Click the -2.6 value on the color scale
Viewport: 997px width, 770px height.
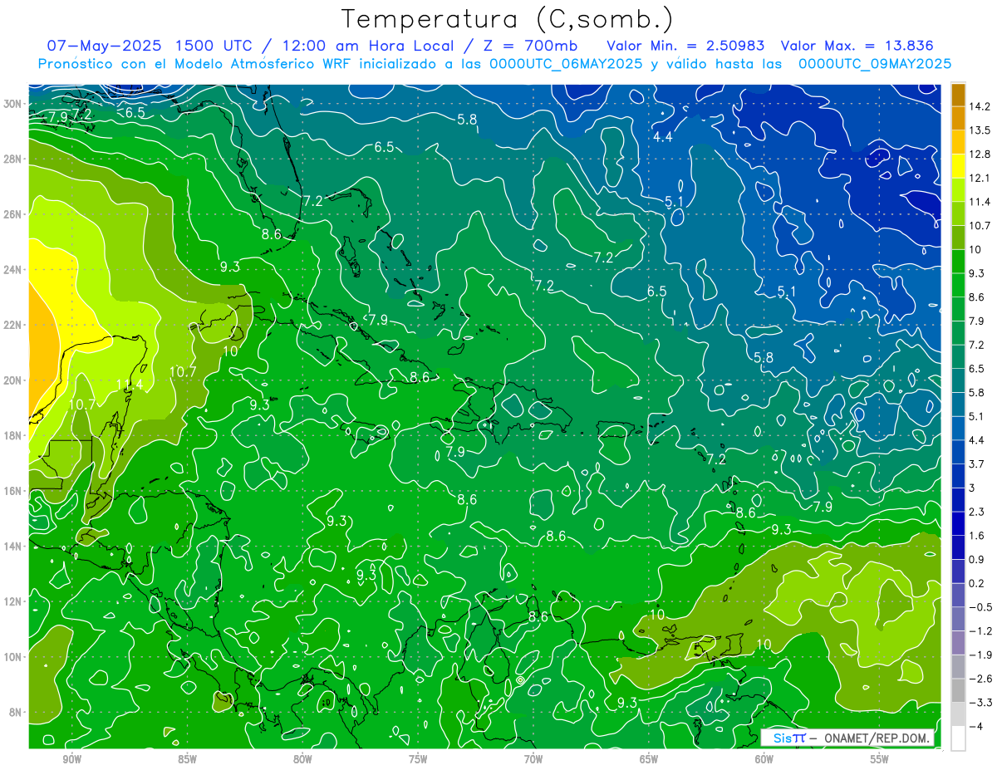[x=980, y=679]
